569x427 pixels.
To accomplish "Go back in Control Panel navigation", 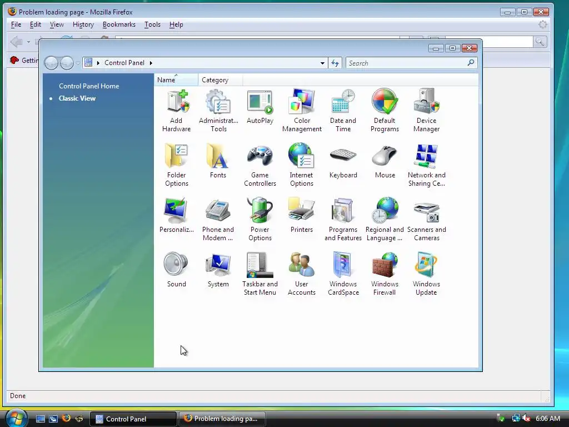I will tap(52, 63).
